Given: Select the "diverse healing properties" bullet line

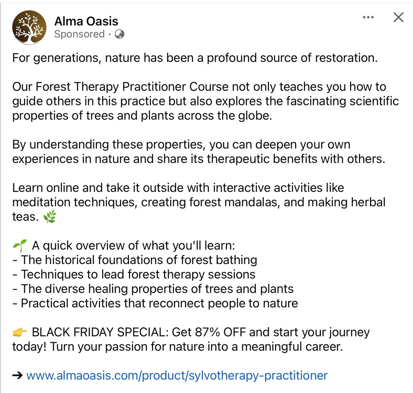Looking at the screenshot, I should pyautogui.click(x=157, y=288).
